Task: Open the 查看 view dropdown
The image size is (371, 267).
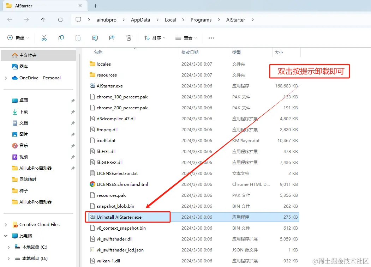Action: tap(185, 38)
